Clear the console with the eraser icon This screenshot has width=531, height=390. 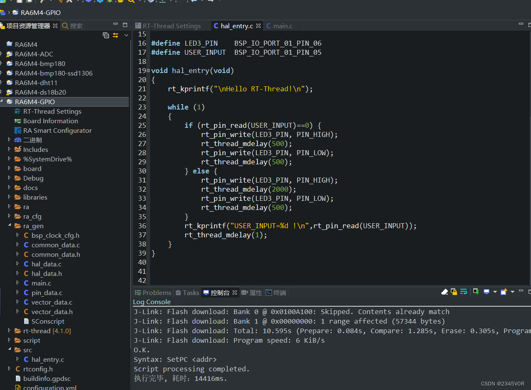[445, 292]
